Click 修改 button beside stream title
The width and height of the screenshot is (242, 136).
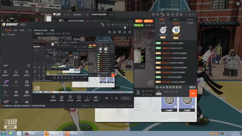point(52,30)
